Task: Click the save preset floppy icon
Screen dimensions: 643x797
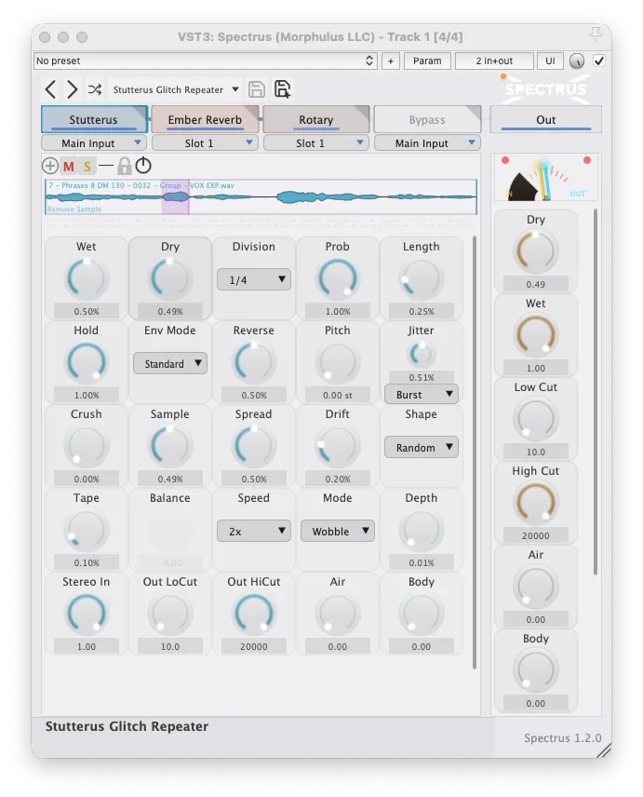Action: click(257, 89)
